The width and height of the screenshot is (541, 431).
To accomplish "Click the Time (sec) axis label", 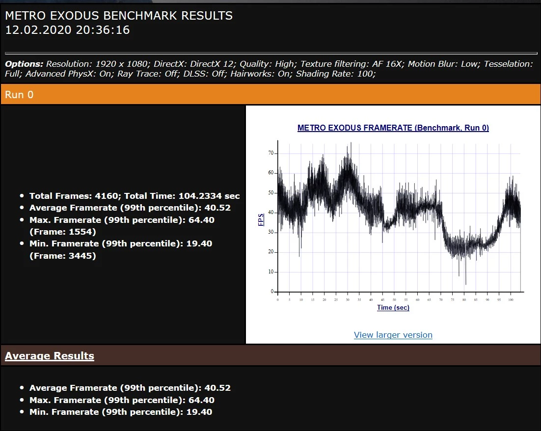I will (393, 307).
